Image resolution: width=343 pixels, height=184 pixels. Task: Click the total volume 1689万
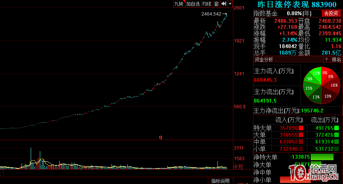(288, 53)
